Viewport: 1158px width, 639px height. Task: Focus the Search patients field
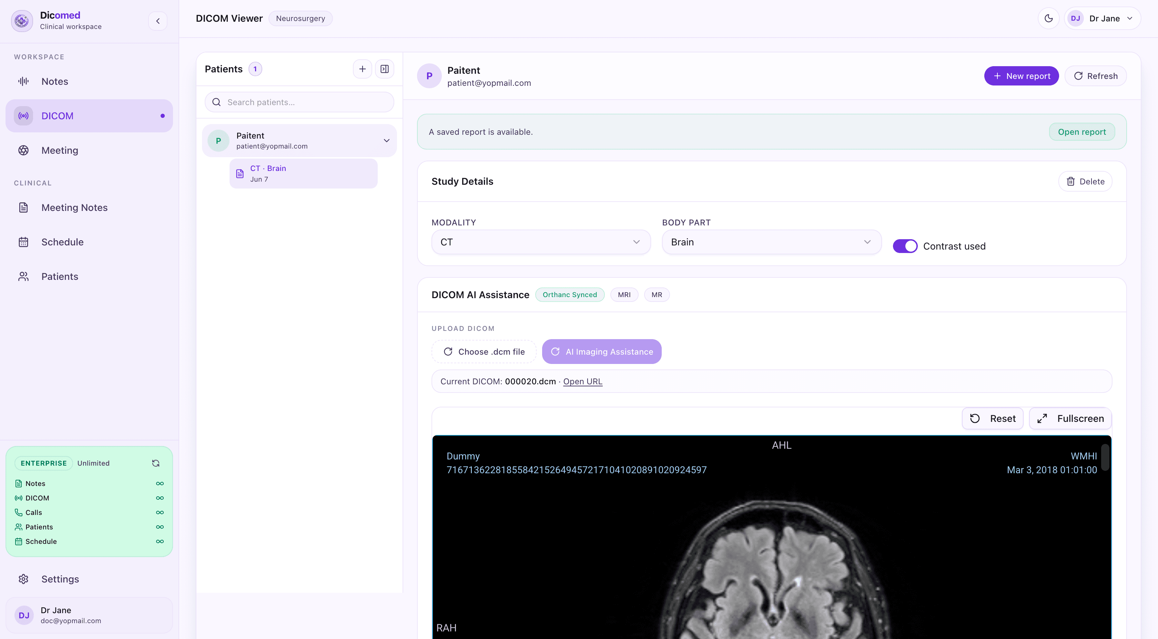299,102
